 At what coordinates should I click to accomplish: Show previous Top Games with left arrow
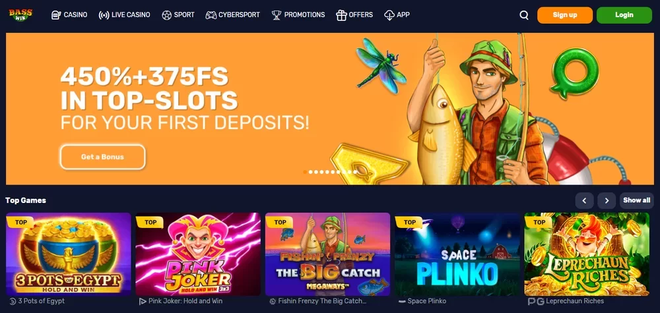coord(584,201)
